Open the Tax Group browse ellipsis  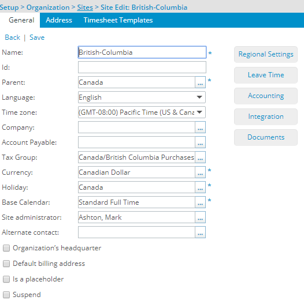pyautogui.click(x=200, y=157)
